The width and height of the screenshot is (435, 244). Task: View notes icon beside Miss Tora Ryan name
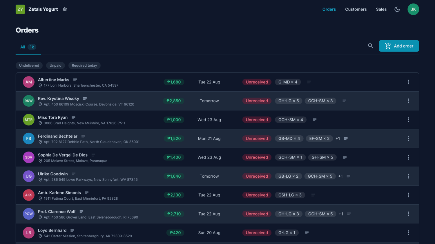[73, 117]
